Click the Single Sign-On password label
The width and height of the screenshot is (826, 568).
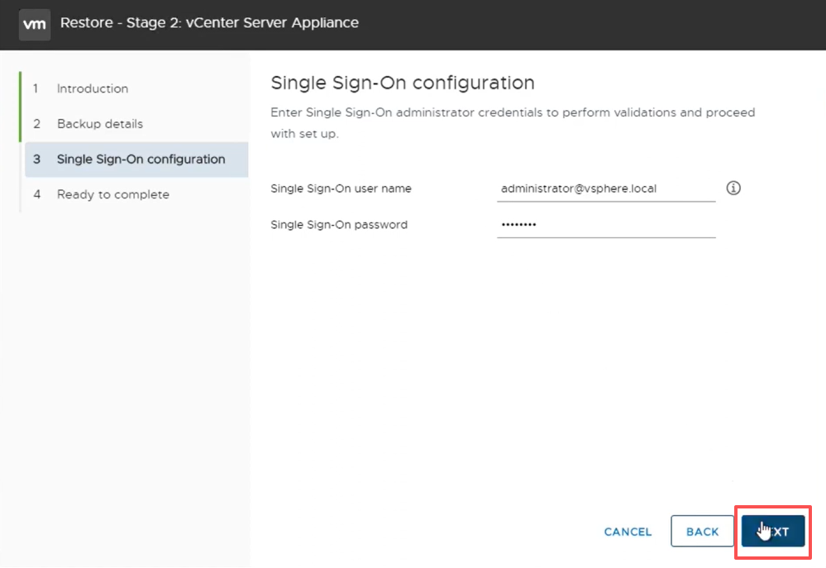[339, 225]
